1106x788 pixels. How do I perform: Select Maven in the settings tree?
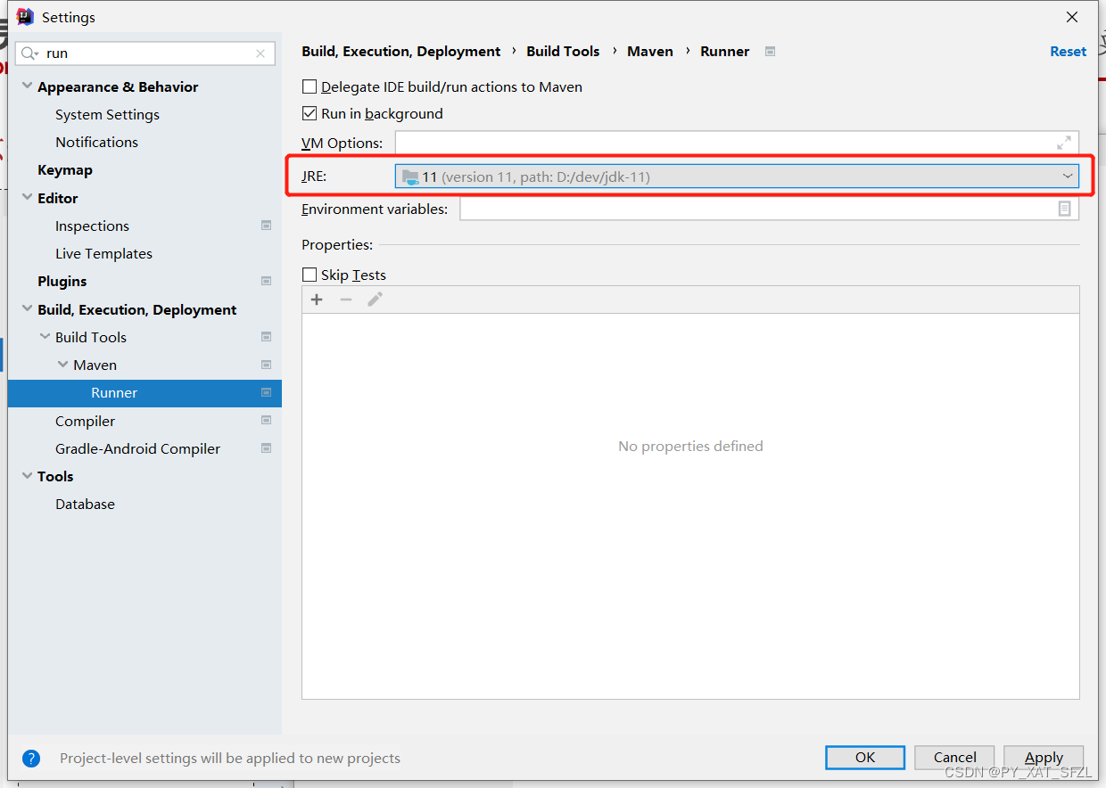(95, 365)
